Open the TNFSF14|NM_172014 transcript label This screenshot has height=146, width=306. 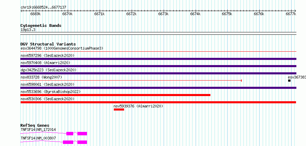[38, 129]
